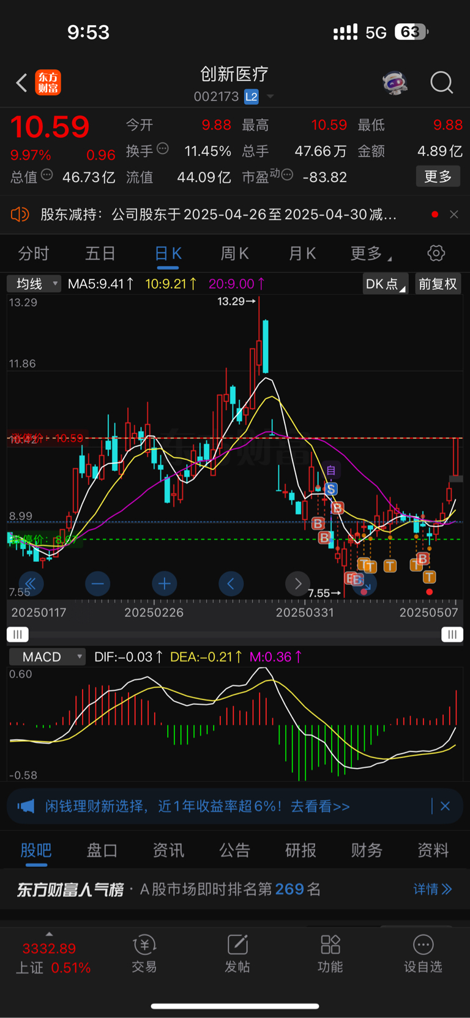Dismiss the 股东减持 notice bar

454,215
